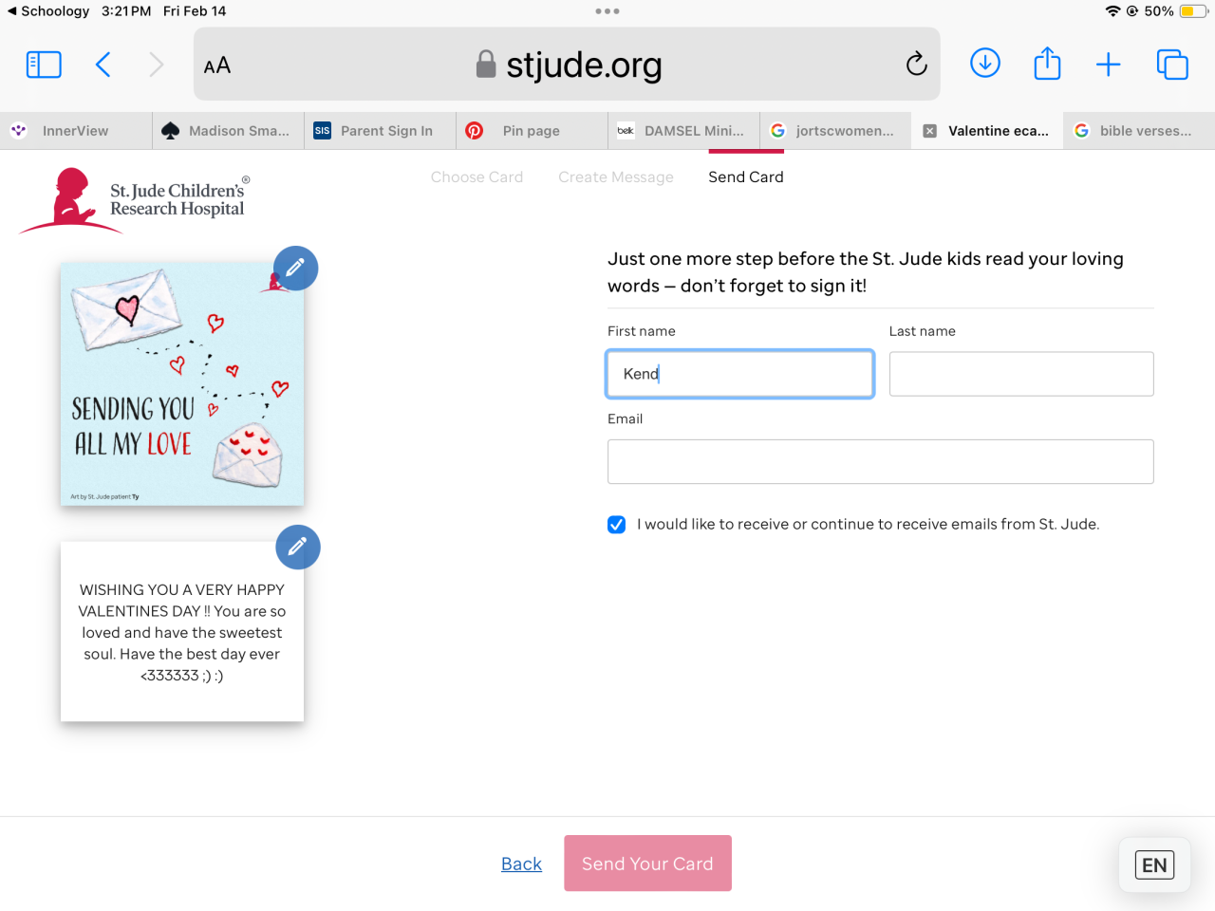Add a new tab with plus icon
This screenshot has height=911, width=1215.
1108,65
